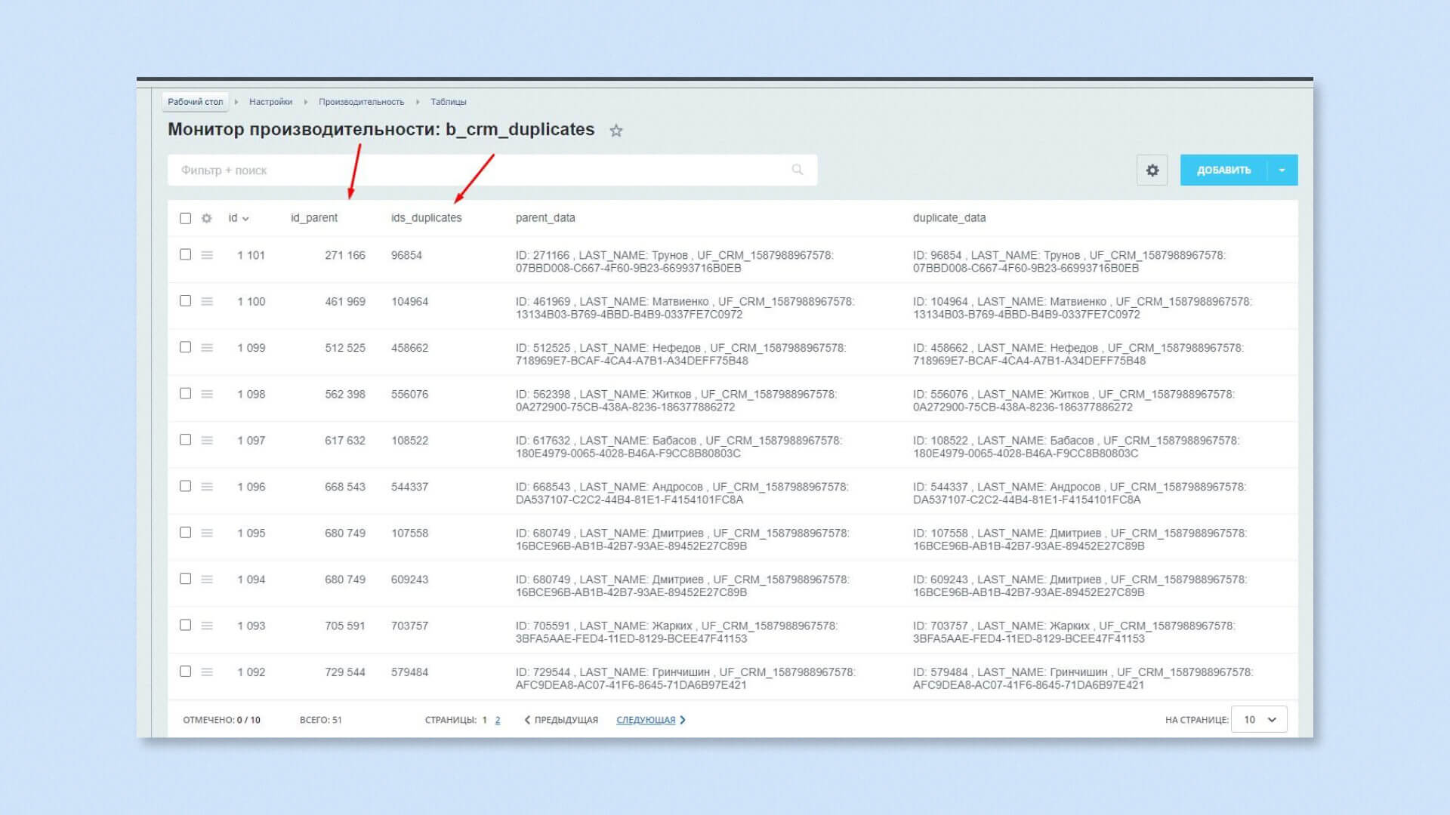1450x815 pixels.
Task: Toggle select-all checkbox in table header
Action: click(x=185, y=218)
